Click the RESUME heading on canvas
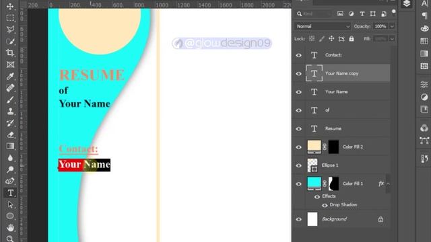The height and width of the screenshot is (242, 431). pyautogui.click(x=92, y=75)
